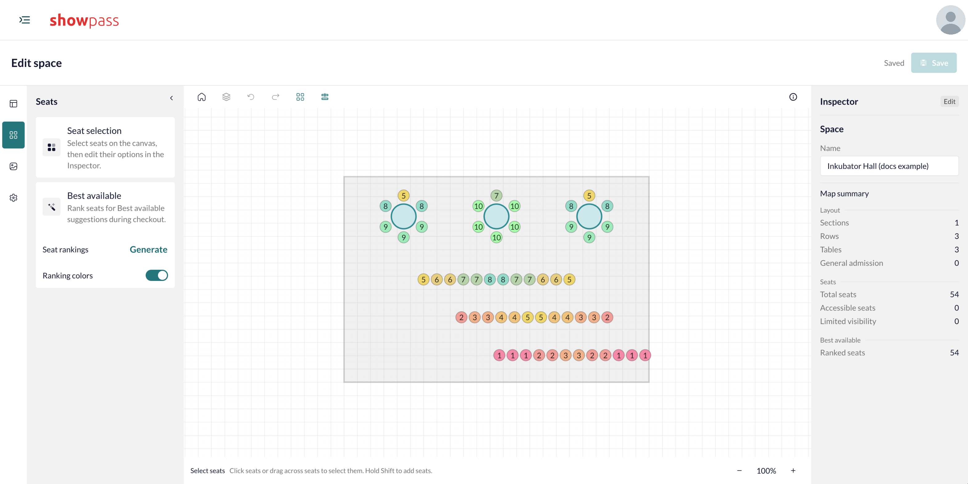Select bottom seat 9 on left table

tap(403, 237)
